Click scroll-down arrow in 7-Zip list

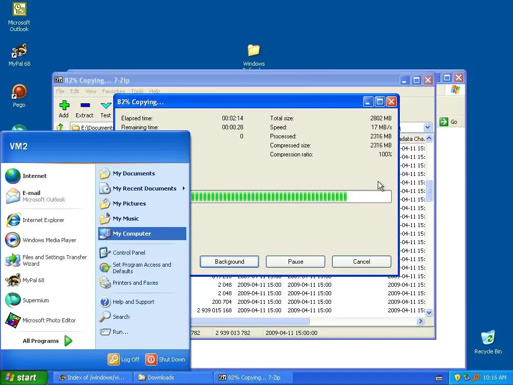[429, 312]
